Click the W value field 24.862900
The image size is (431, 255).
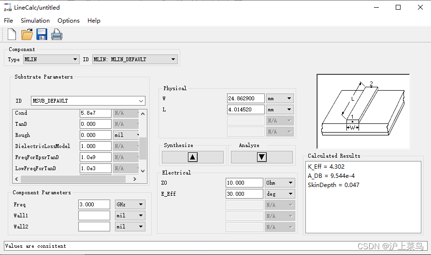246,98
